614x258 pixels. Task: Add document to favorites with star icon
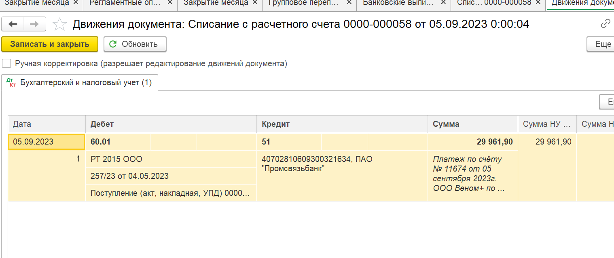coord(59,24)
